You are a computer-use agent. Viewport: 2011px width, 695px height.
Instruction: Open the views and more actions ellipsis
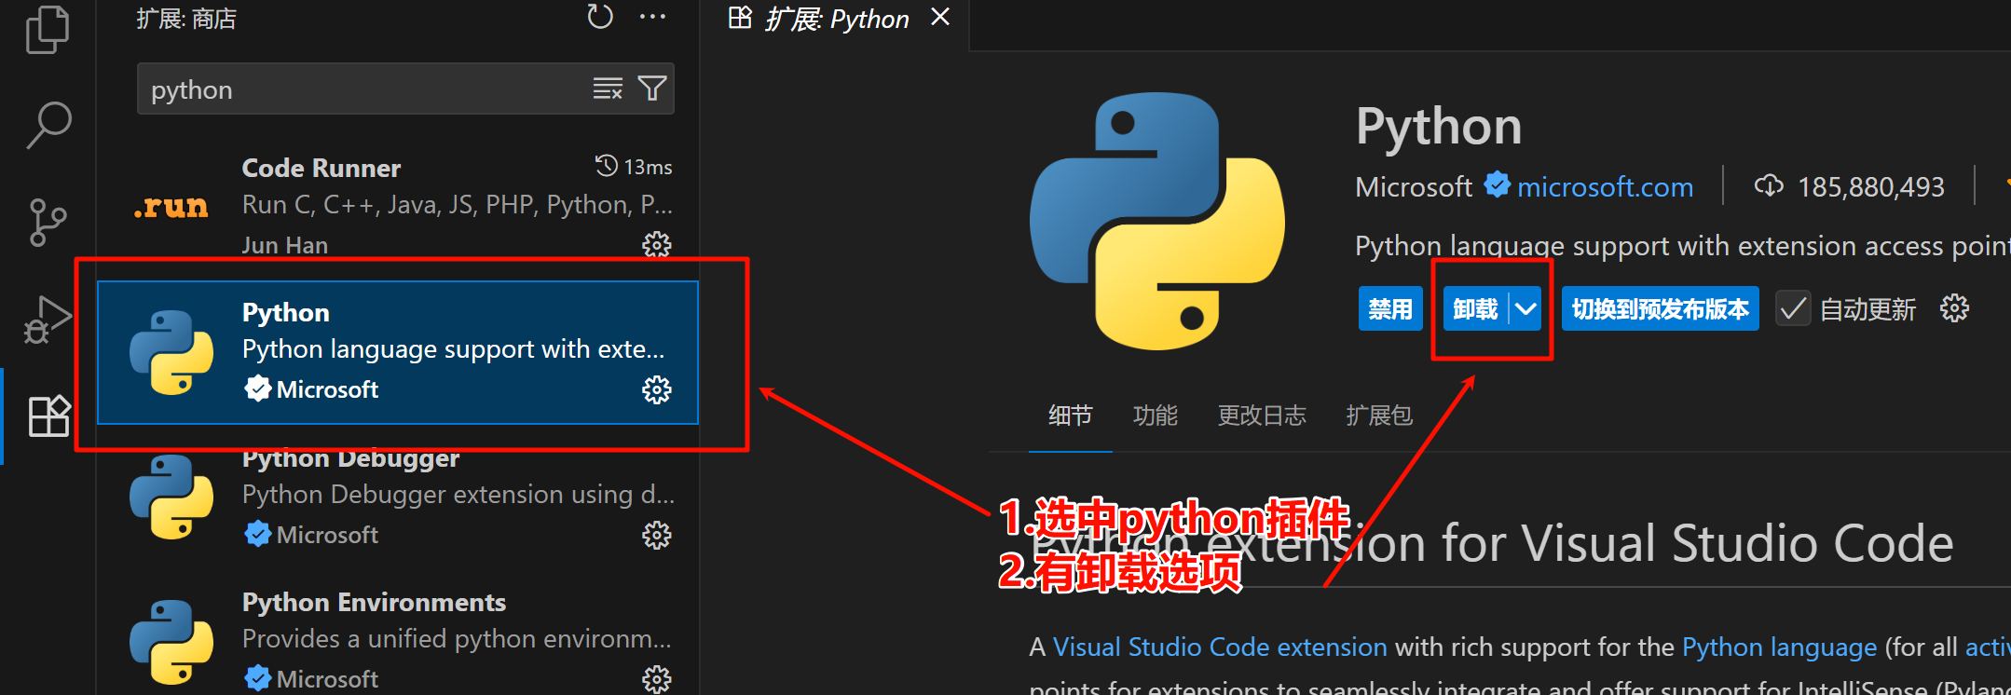point(652,17)
